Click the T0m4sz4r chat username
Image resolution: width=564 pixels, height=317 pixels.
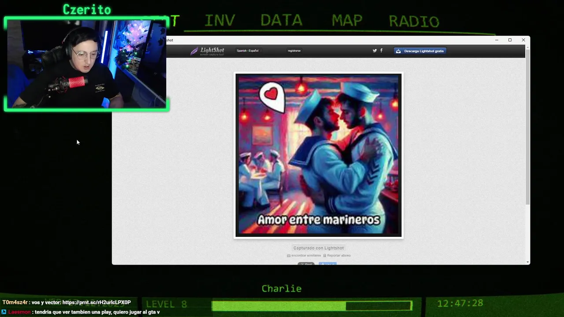15,302
